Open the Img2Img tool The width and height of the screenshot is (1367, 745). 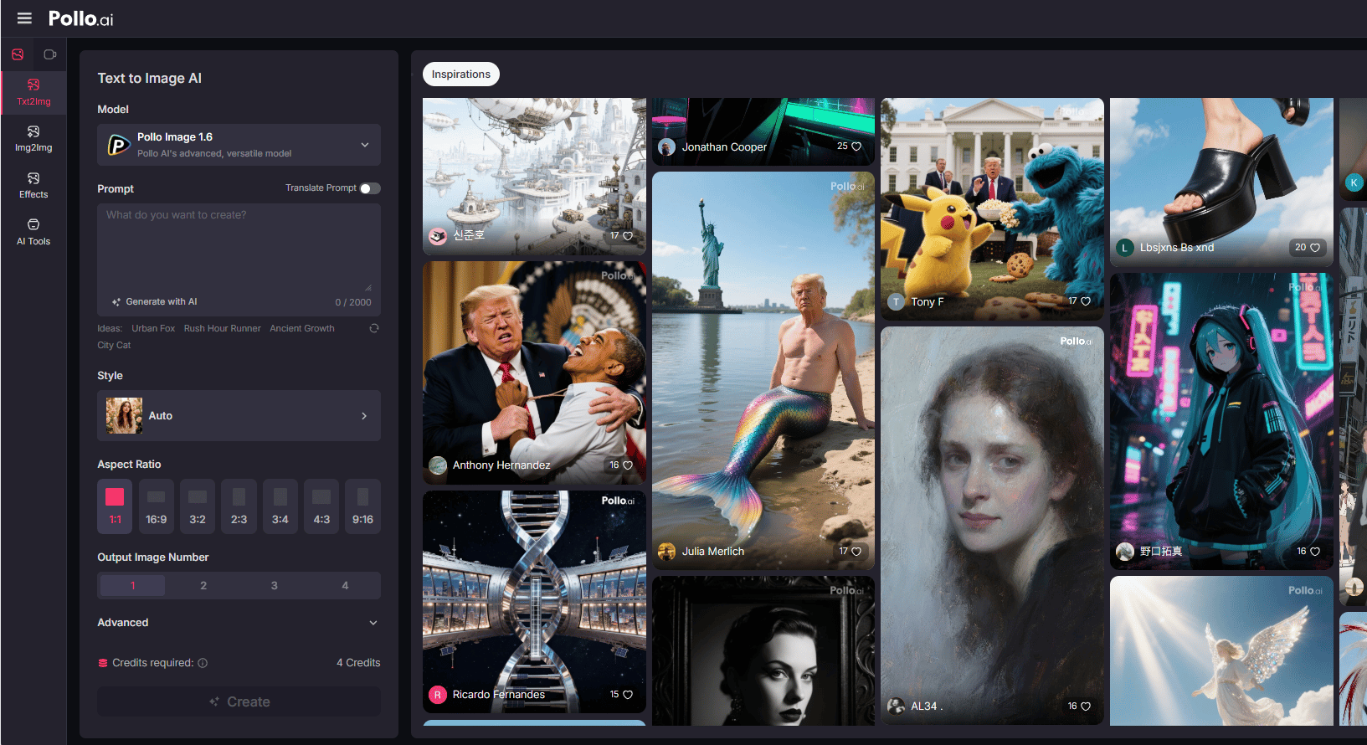coord(33,139)
